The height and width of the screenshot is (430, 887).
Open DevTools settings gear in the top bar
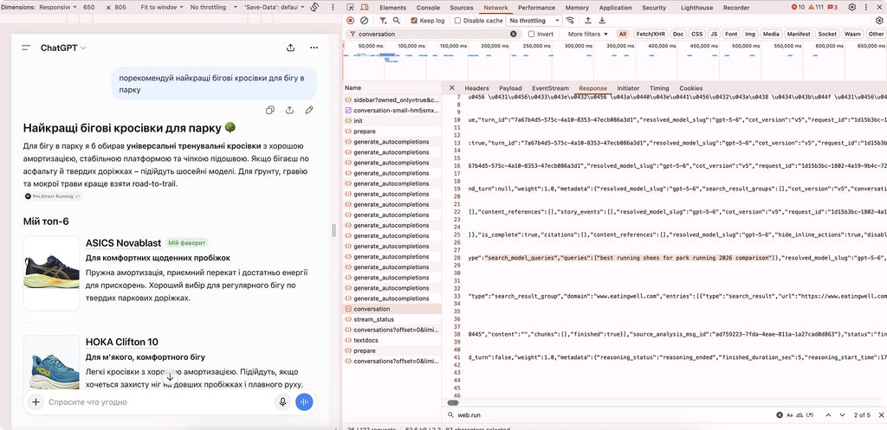[x=852, y=7]
